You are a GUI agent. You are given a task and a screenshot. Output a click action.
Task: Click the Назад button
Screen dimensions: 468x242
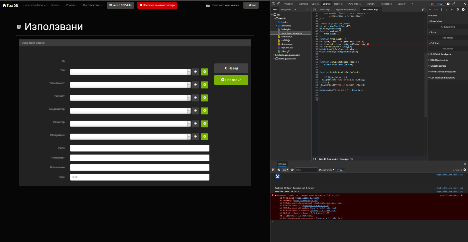[231, 68]
